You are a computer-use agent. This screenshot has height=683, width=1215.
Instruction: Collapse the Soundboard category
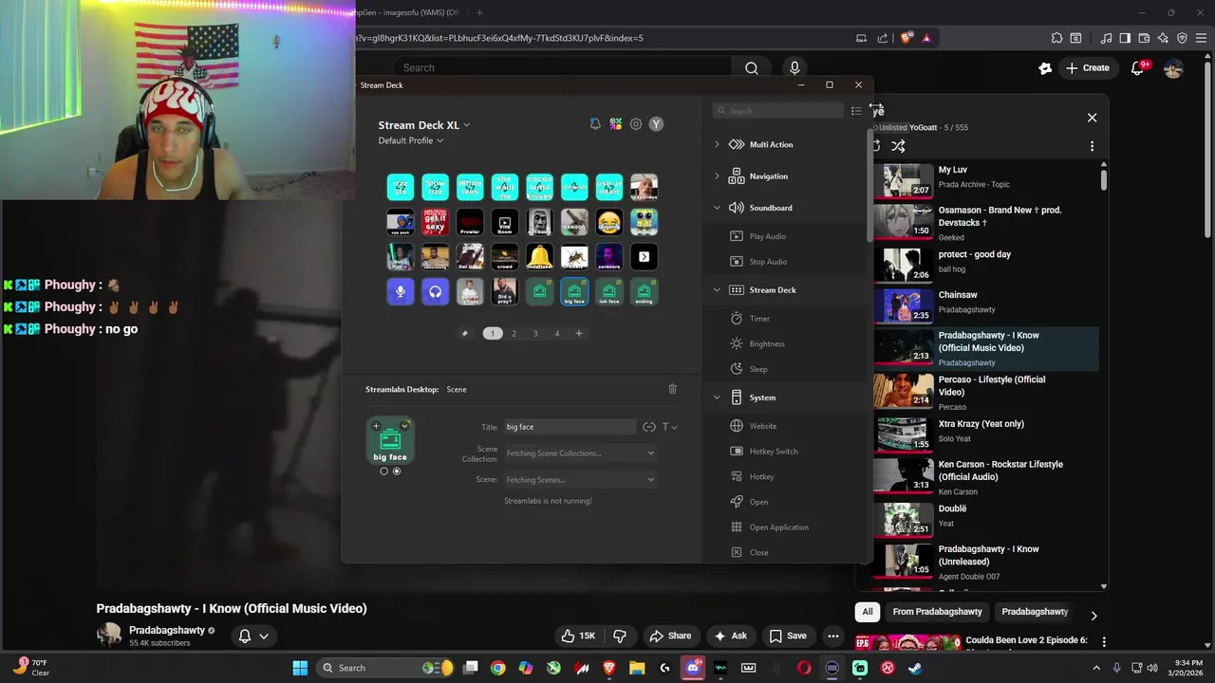[x=717, y=208]
